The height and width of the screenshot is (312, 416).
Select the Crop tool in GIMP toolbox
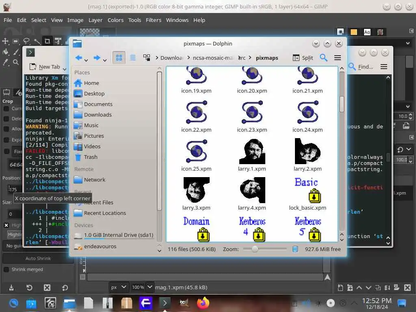coord(47,41)
